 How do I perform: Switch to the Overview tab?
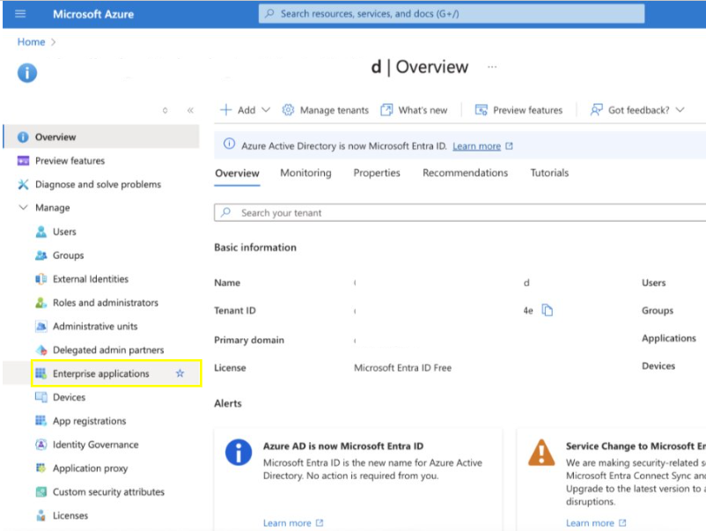pyautogui.click(x=238, y=173)
